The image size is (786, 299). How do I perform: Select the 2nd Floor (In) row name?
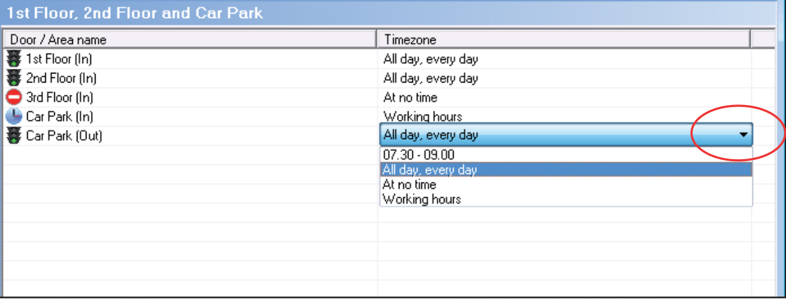click(x=60, y=79)
